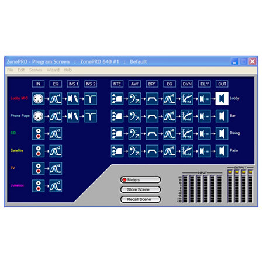Open Lobby MIC notch filter insert 2
This screenshot has width=263, height=263.
(x=91, y=99)
